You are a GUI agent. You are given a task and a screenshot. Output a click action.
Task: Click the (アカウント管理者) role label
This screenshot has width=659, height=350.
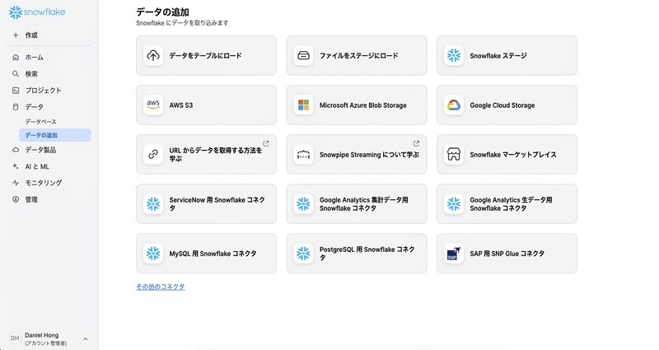45,343
